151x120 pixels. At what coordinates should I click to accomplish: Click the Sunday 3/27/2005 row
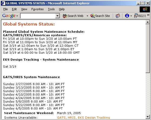point(34,91)
